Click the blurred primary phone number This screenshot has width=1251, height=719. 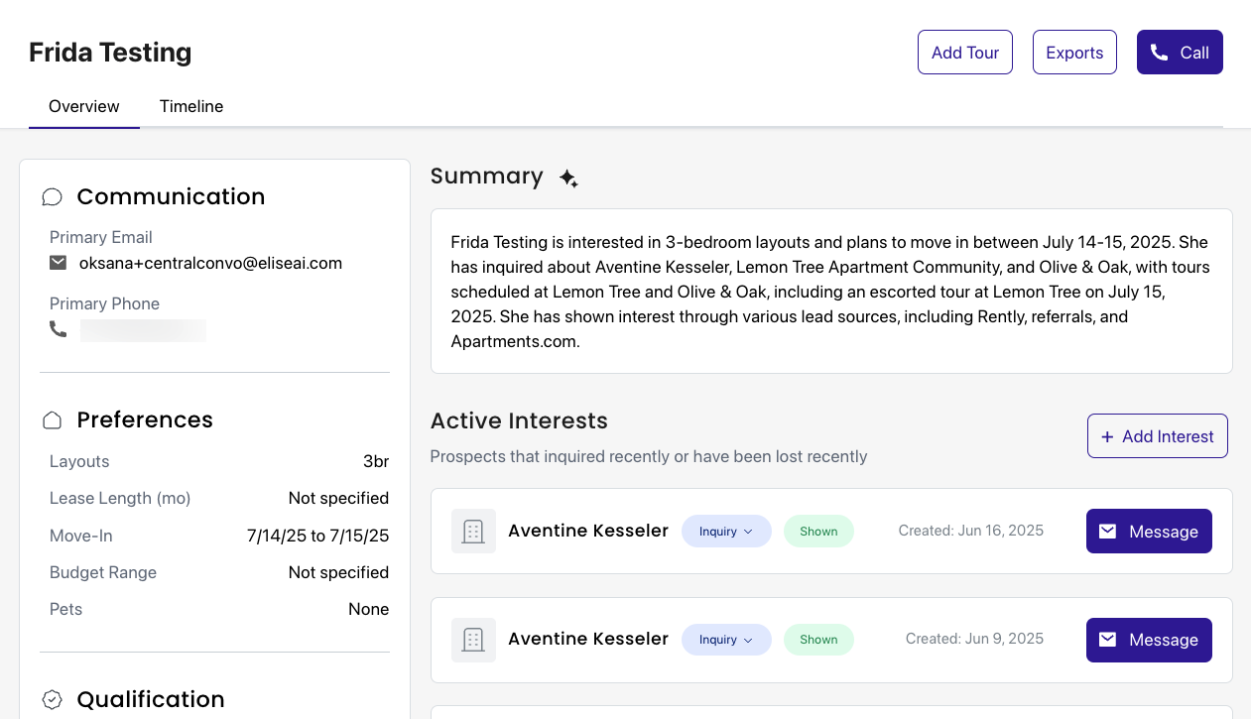[x=143, y=330]
